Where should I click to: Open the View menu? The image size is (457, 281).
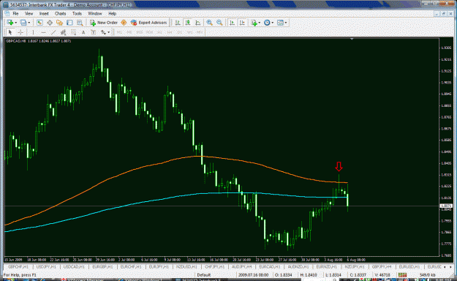click(x=29, y=13)
